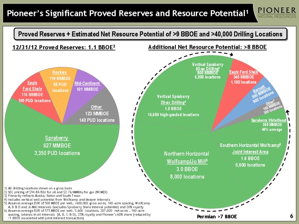Select footnote 1 about drilling locations gross basis
This screenshot has height=224, width=299.
pyautogui.click(x=38, y=188)
